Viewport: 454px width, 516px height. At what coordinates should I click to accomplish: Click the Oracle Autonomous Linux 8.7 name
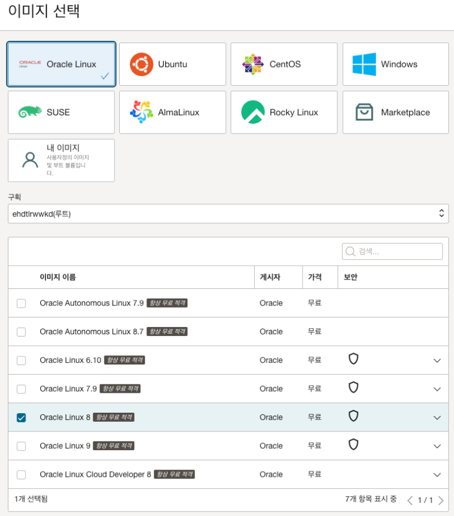pos(92,332)
